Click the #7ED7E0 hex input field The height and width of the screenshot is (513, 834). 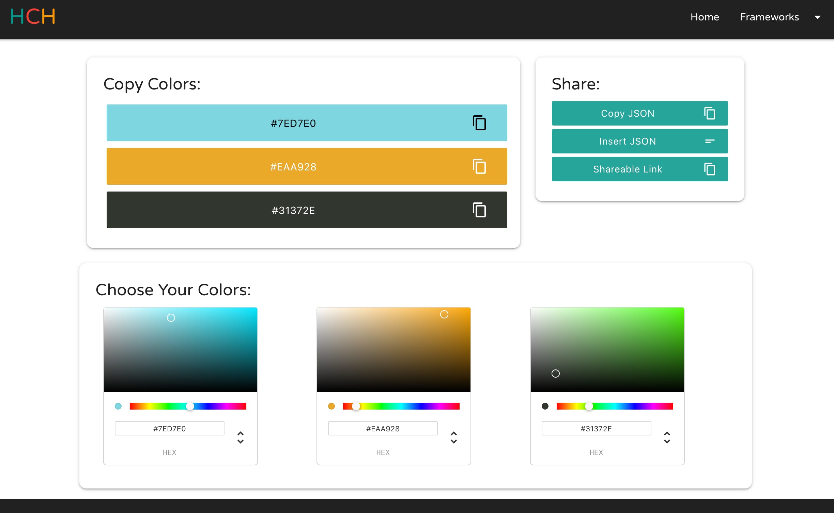170,428
